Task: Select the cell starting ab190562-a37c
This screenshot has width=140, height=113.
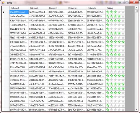Action: [96, 88]
